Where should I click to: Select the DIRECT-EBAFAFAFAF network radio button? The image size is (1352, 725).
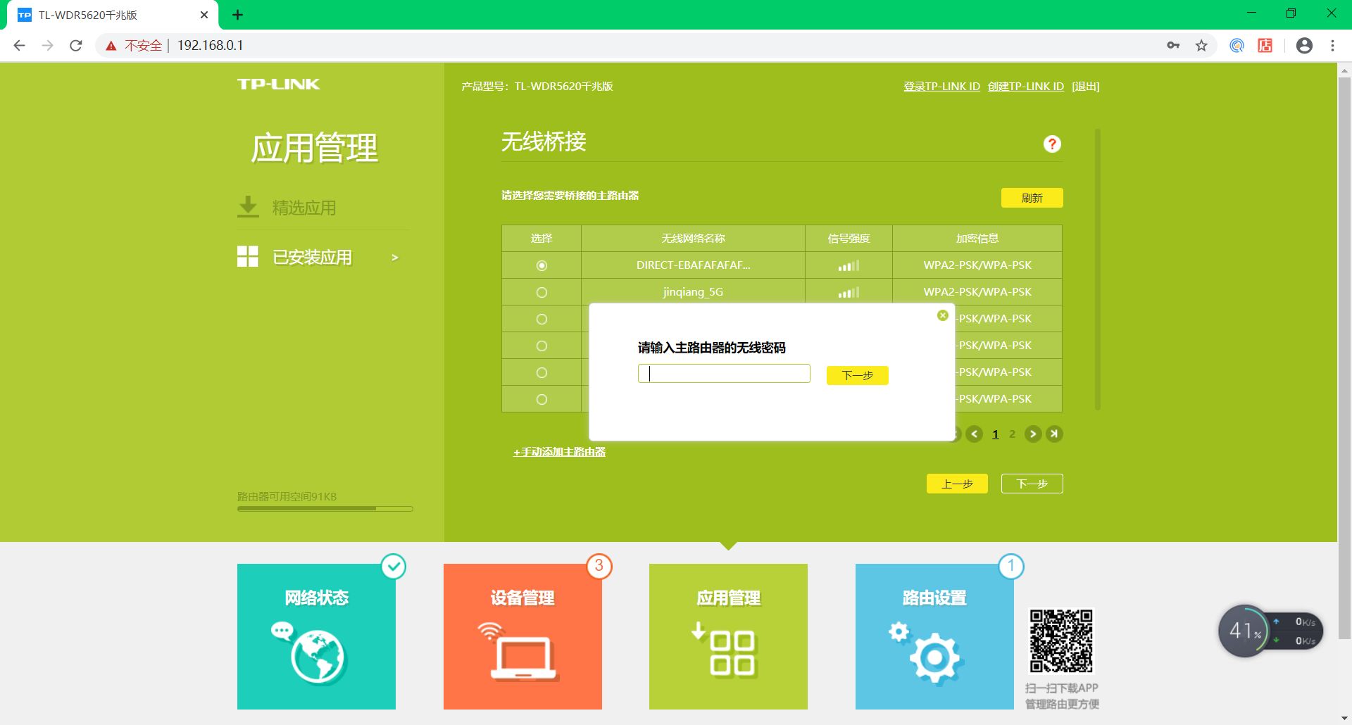click(x=542, y=265)
